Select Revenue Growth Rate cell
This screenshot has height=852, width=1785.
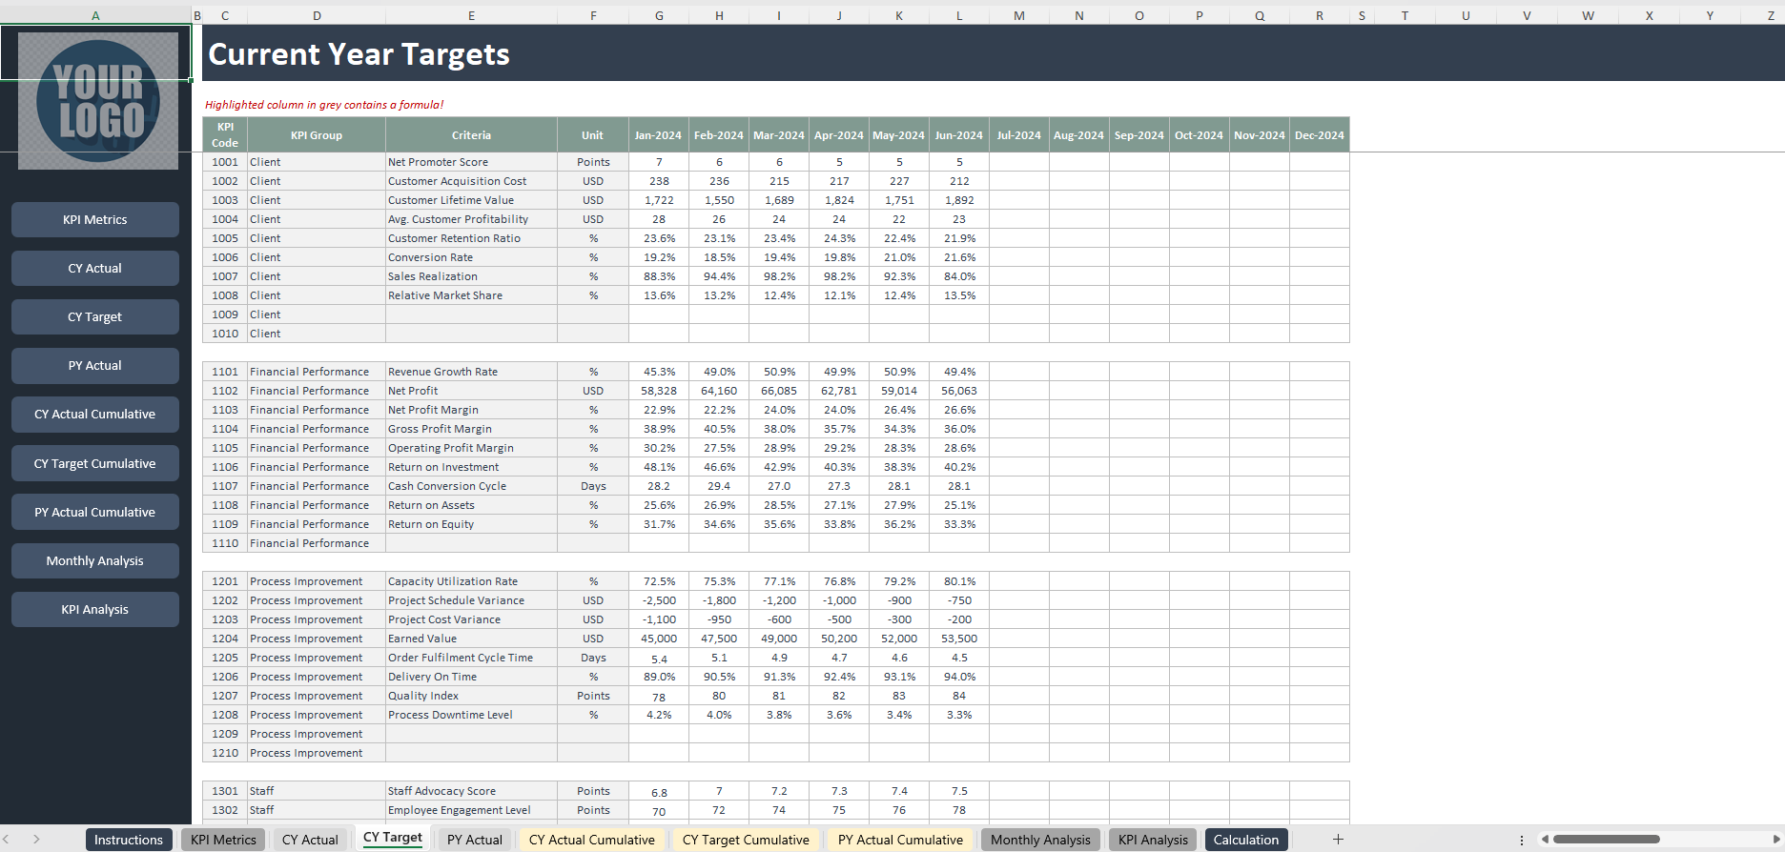(x=471, y=372)
